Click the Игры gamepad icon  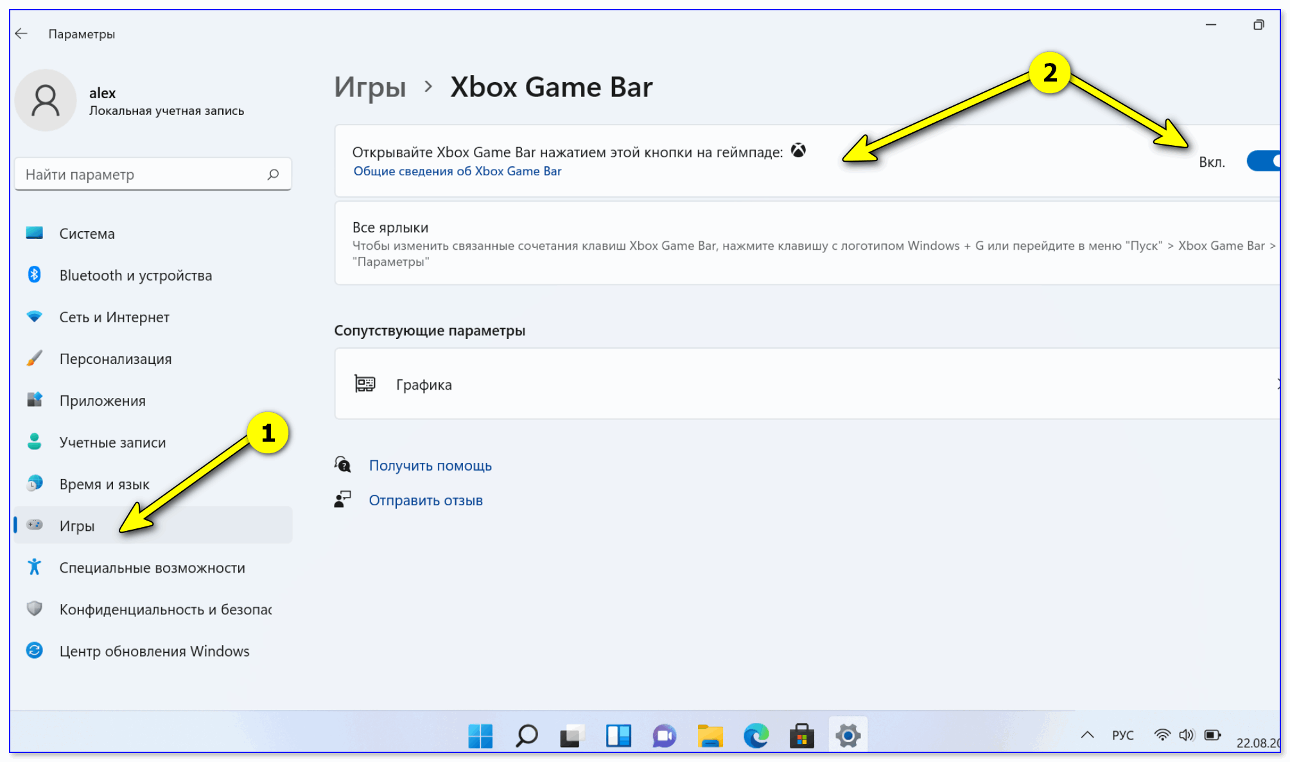[35, 524]
